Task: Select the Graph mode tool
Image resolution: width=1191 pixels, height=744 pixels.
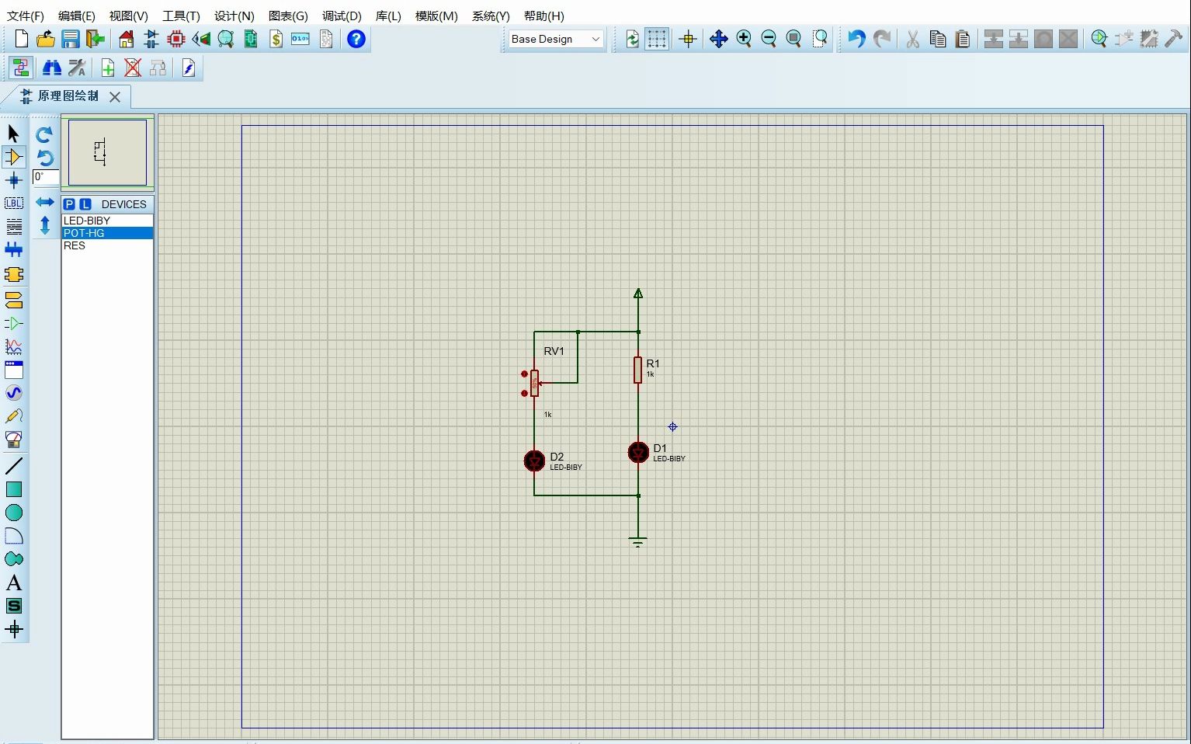Action: point(13,346)
